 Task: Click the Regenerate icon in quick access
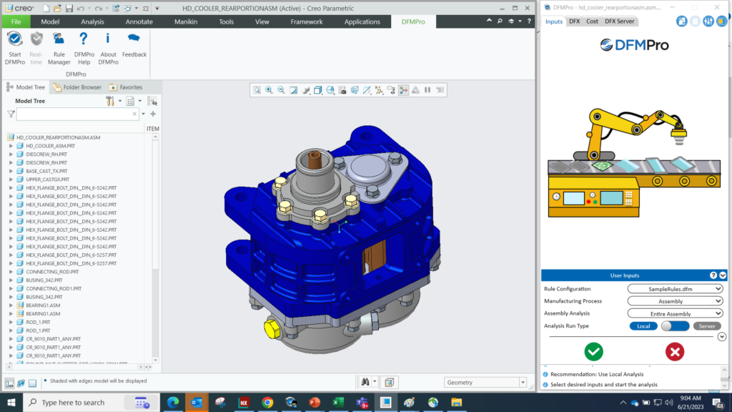coord(115,9)
